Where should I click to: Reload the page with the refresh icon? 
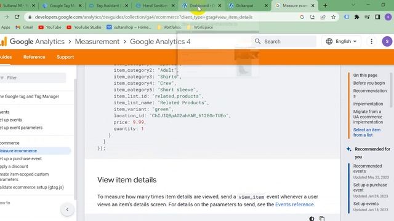coord(17,17)
